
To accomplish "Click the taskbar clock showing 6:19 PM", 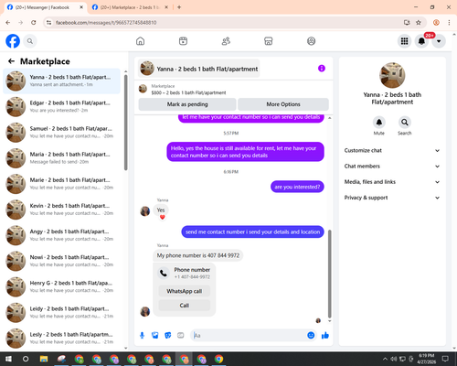I will click(x=426, y=359).
